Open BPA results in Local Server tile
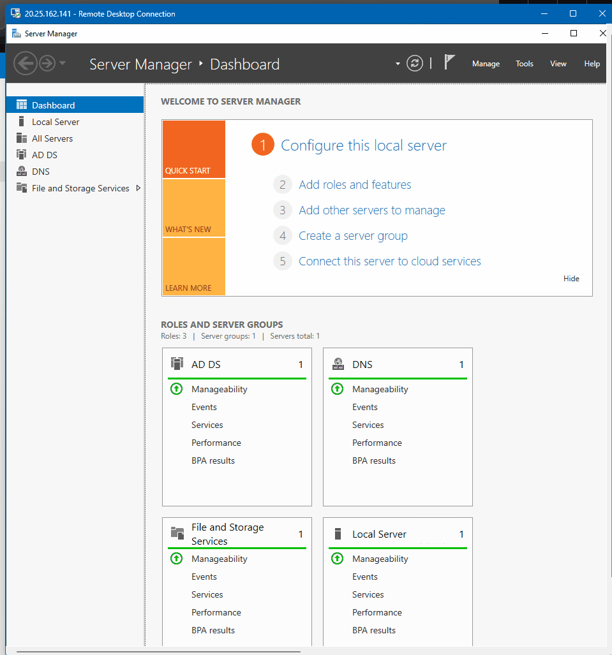The width and height of the screenshot is (612, 655). point(374,630)
